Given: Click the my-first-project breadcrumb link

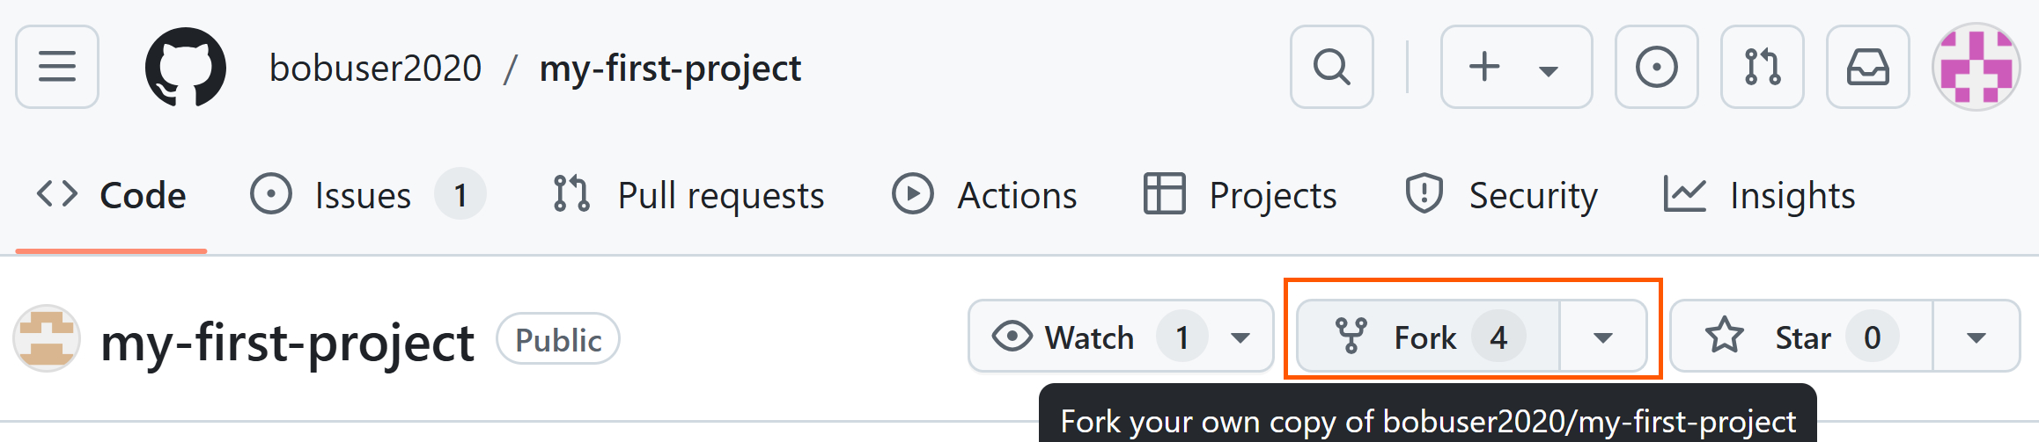Looking at the screenshot, I should point(670,68).
